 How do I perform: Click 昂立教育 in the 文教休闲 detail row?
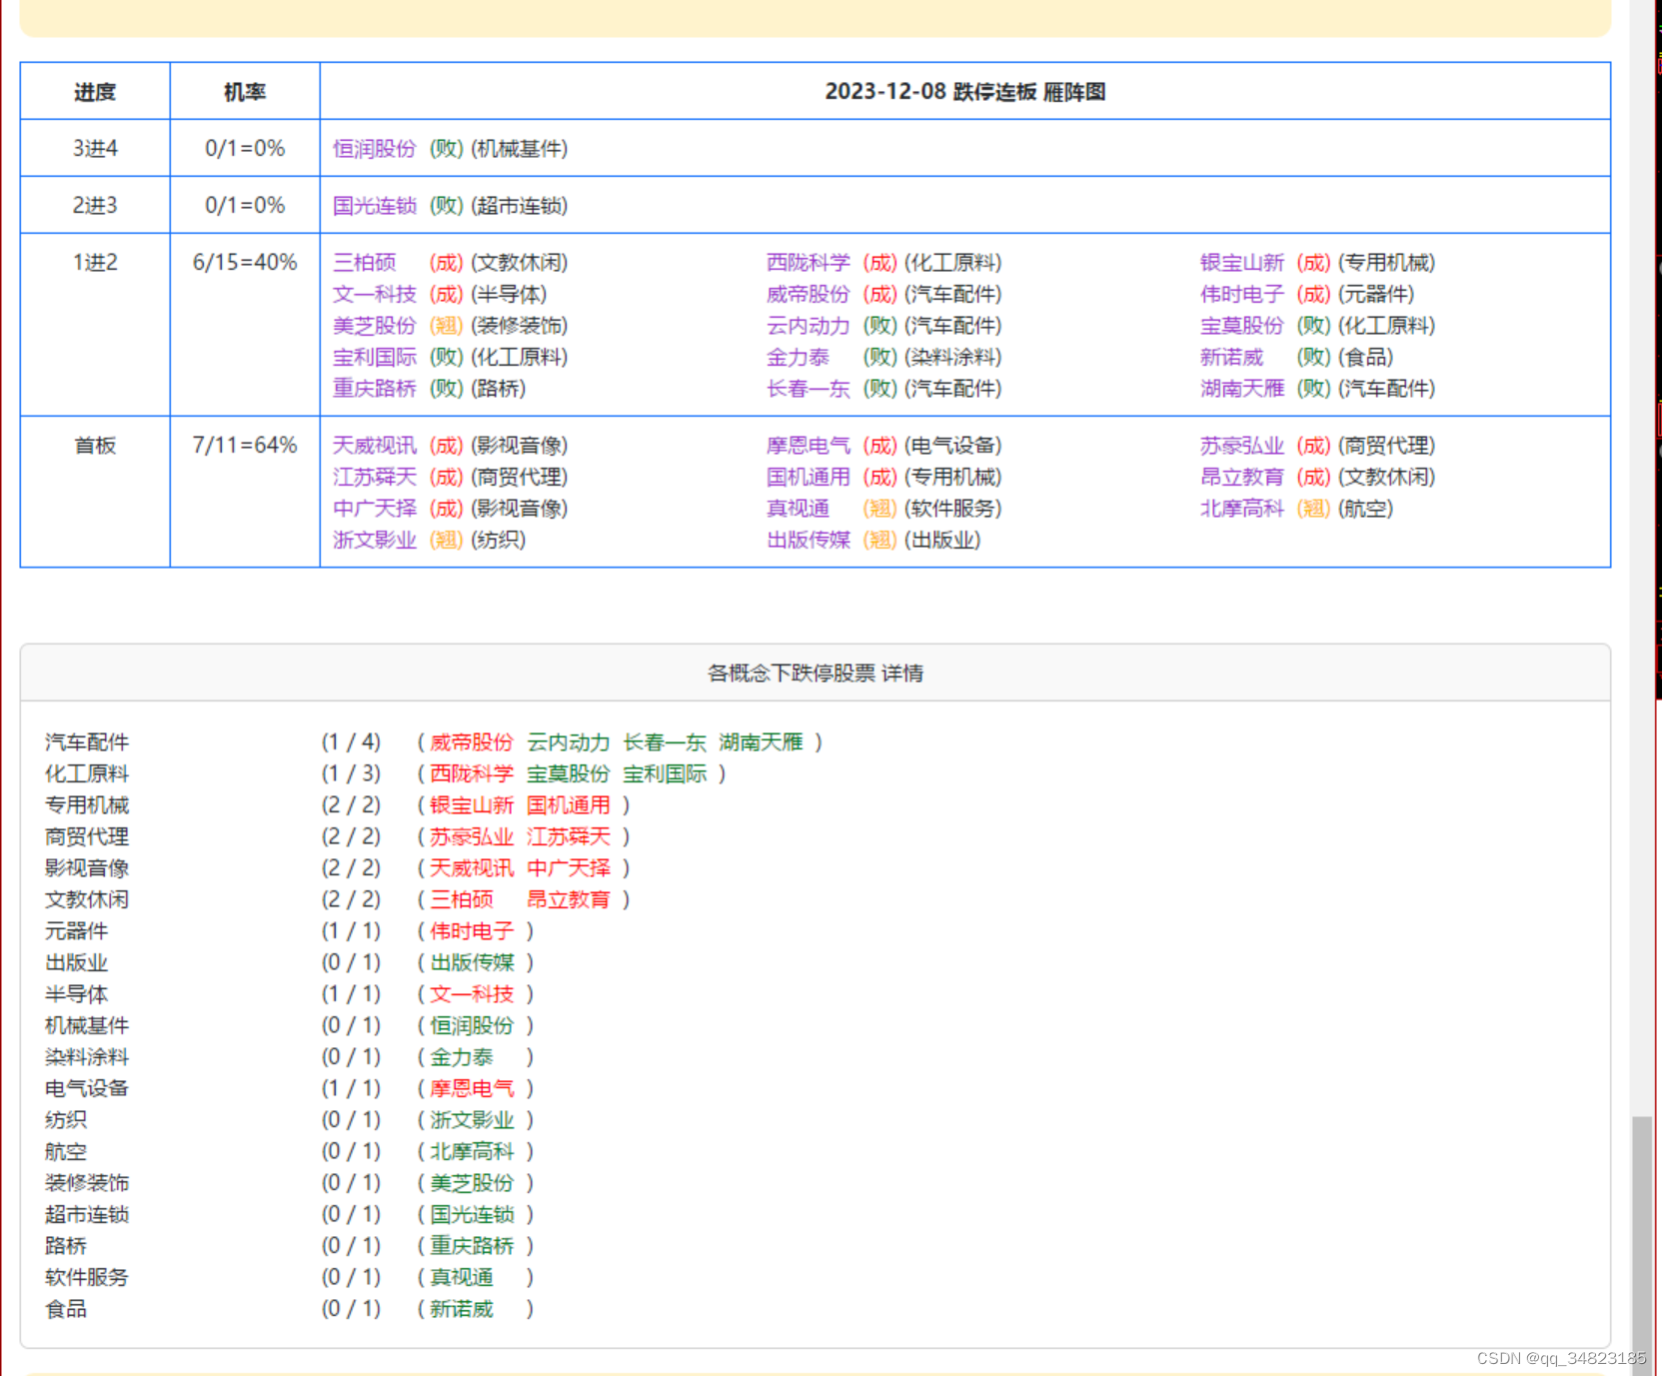569,900
